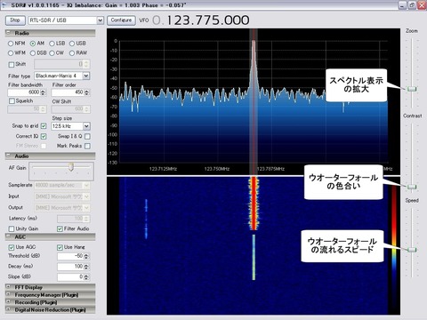
Task: Click the Filter bandwidth stepper arrows
Action: coord(43,92)
